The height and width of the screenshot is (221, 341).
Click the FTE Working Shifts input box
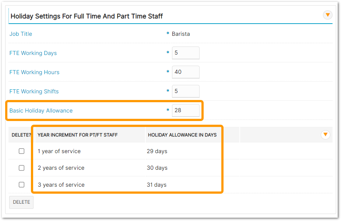point(185,91)
